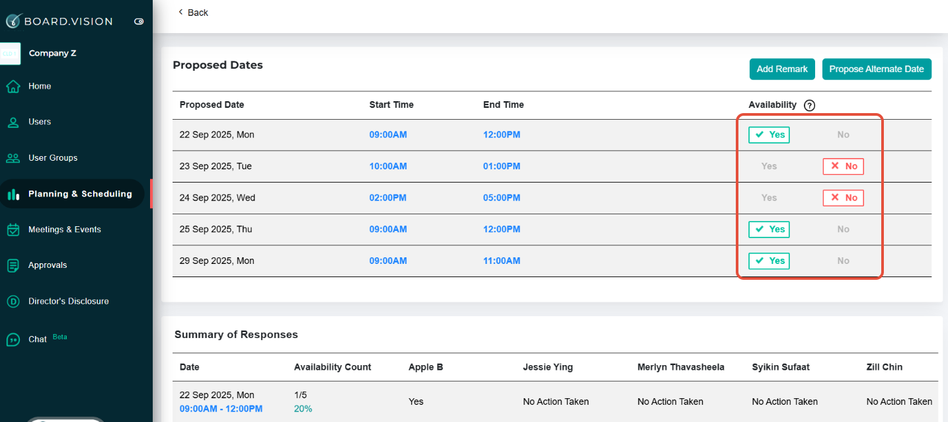This screenshot has height=422, width=948.
Task: Click the Planning & Scheduling chart icon
Action: [13, 194]
